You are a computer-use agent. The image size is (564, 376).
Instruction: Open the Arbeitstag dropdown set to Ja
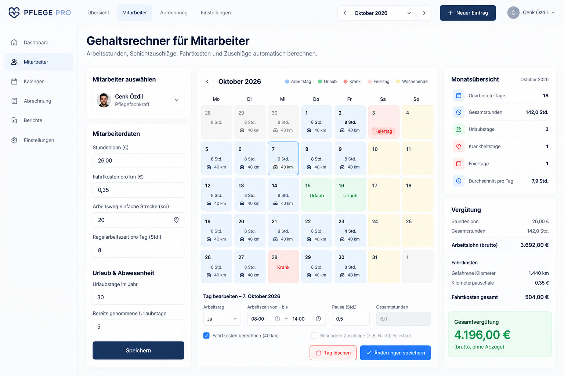[222, 319]
